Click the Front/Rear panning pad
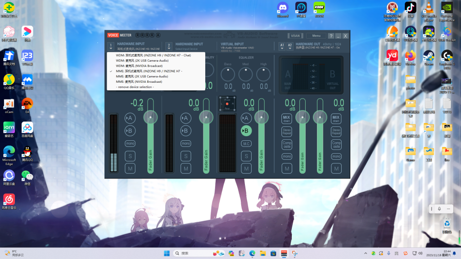461x259 pixels. pos(227,104)
